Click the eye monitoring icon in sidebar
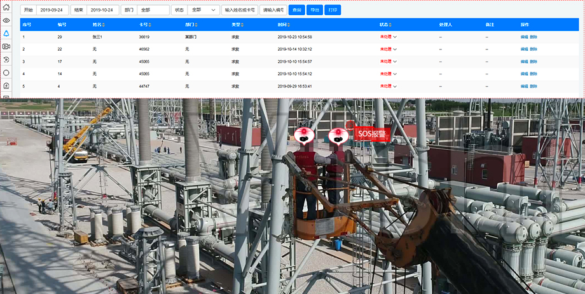The width and height of the screenshot is (585, 294). point(6,20)
